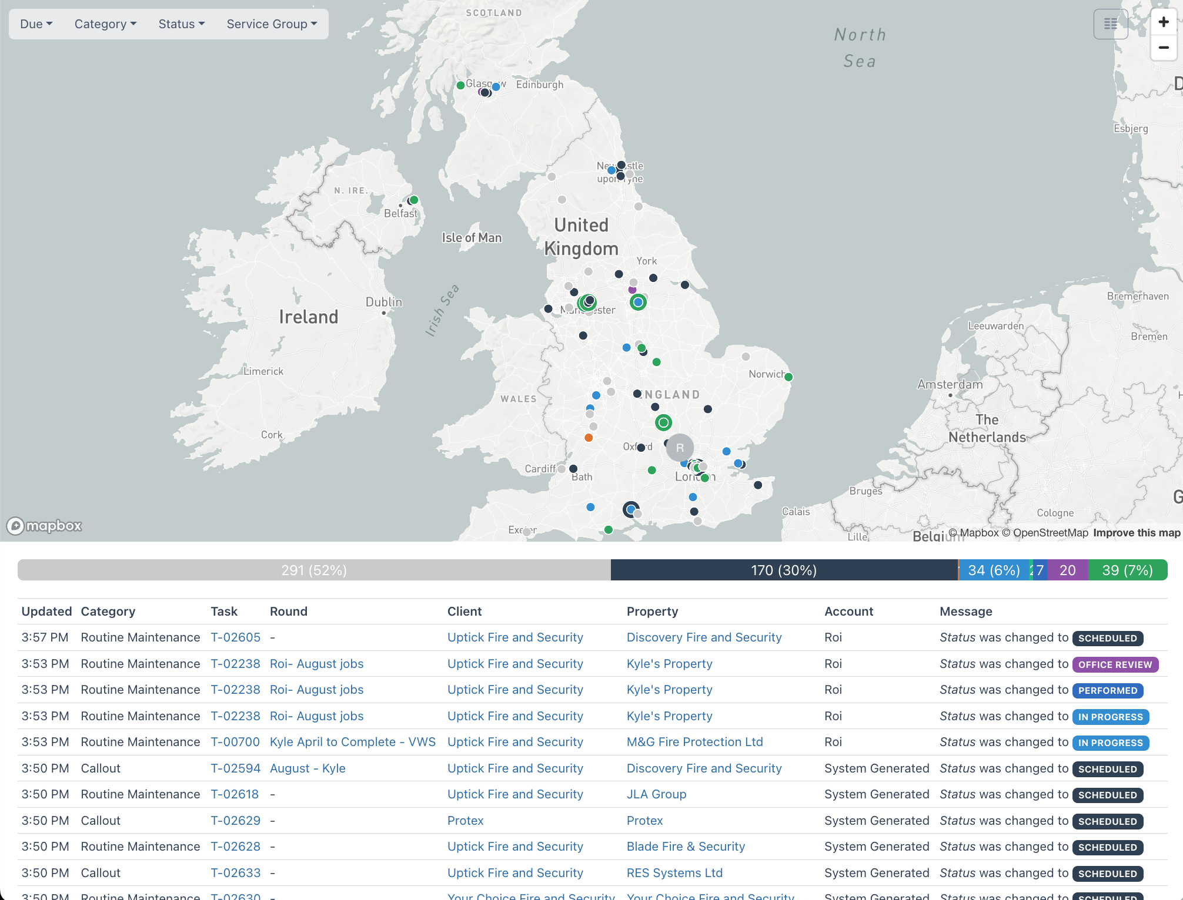Click the Account column header
This screenshot has width=1183, height=900.
click(x=848, y=612)
